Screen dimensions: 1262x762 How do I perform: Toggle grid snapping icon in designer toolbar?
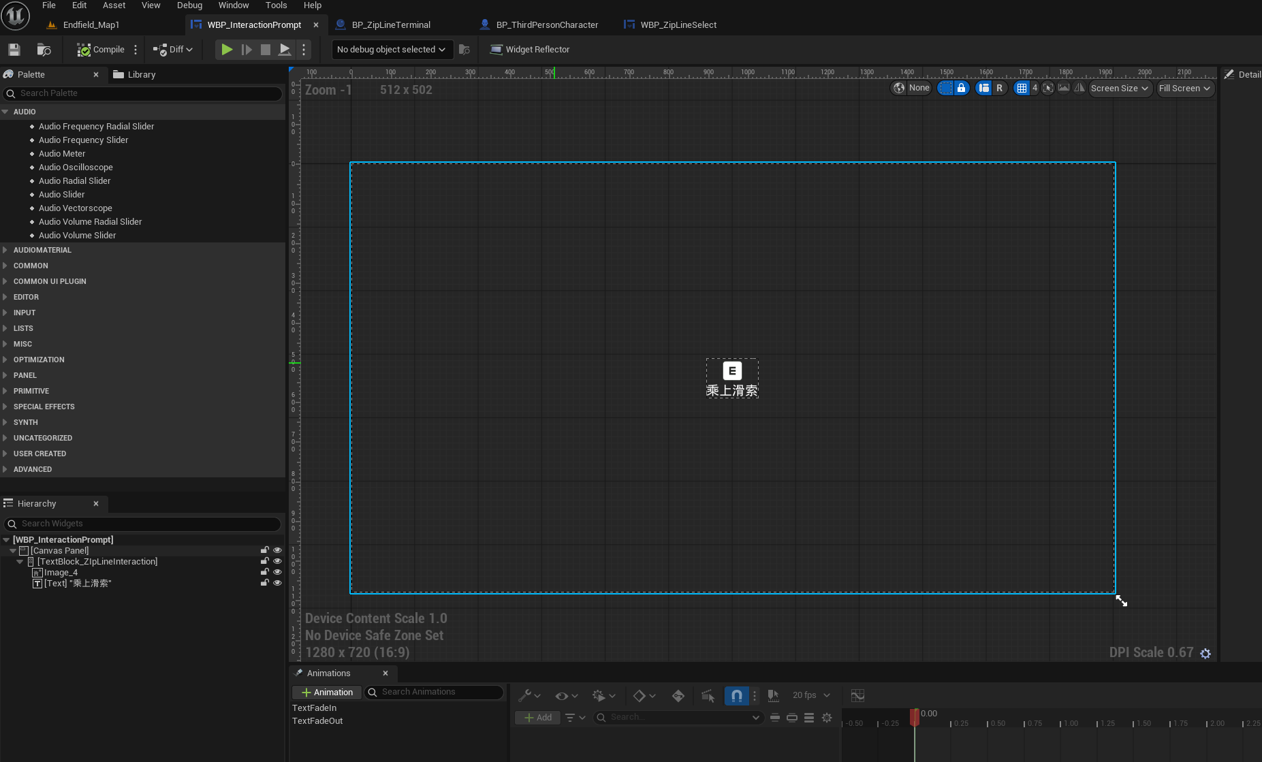click(x=1022, y=88)
